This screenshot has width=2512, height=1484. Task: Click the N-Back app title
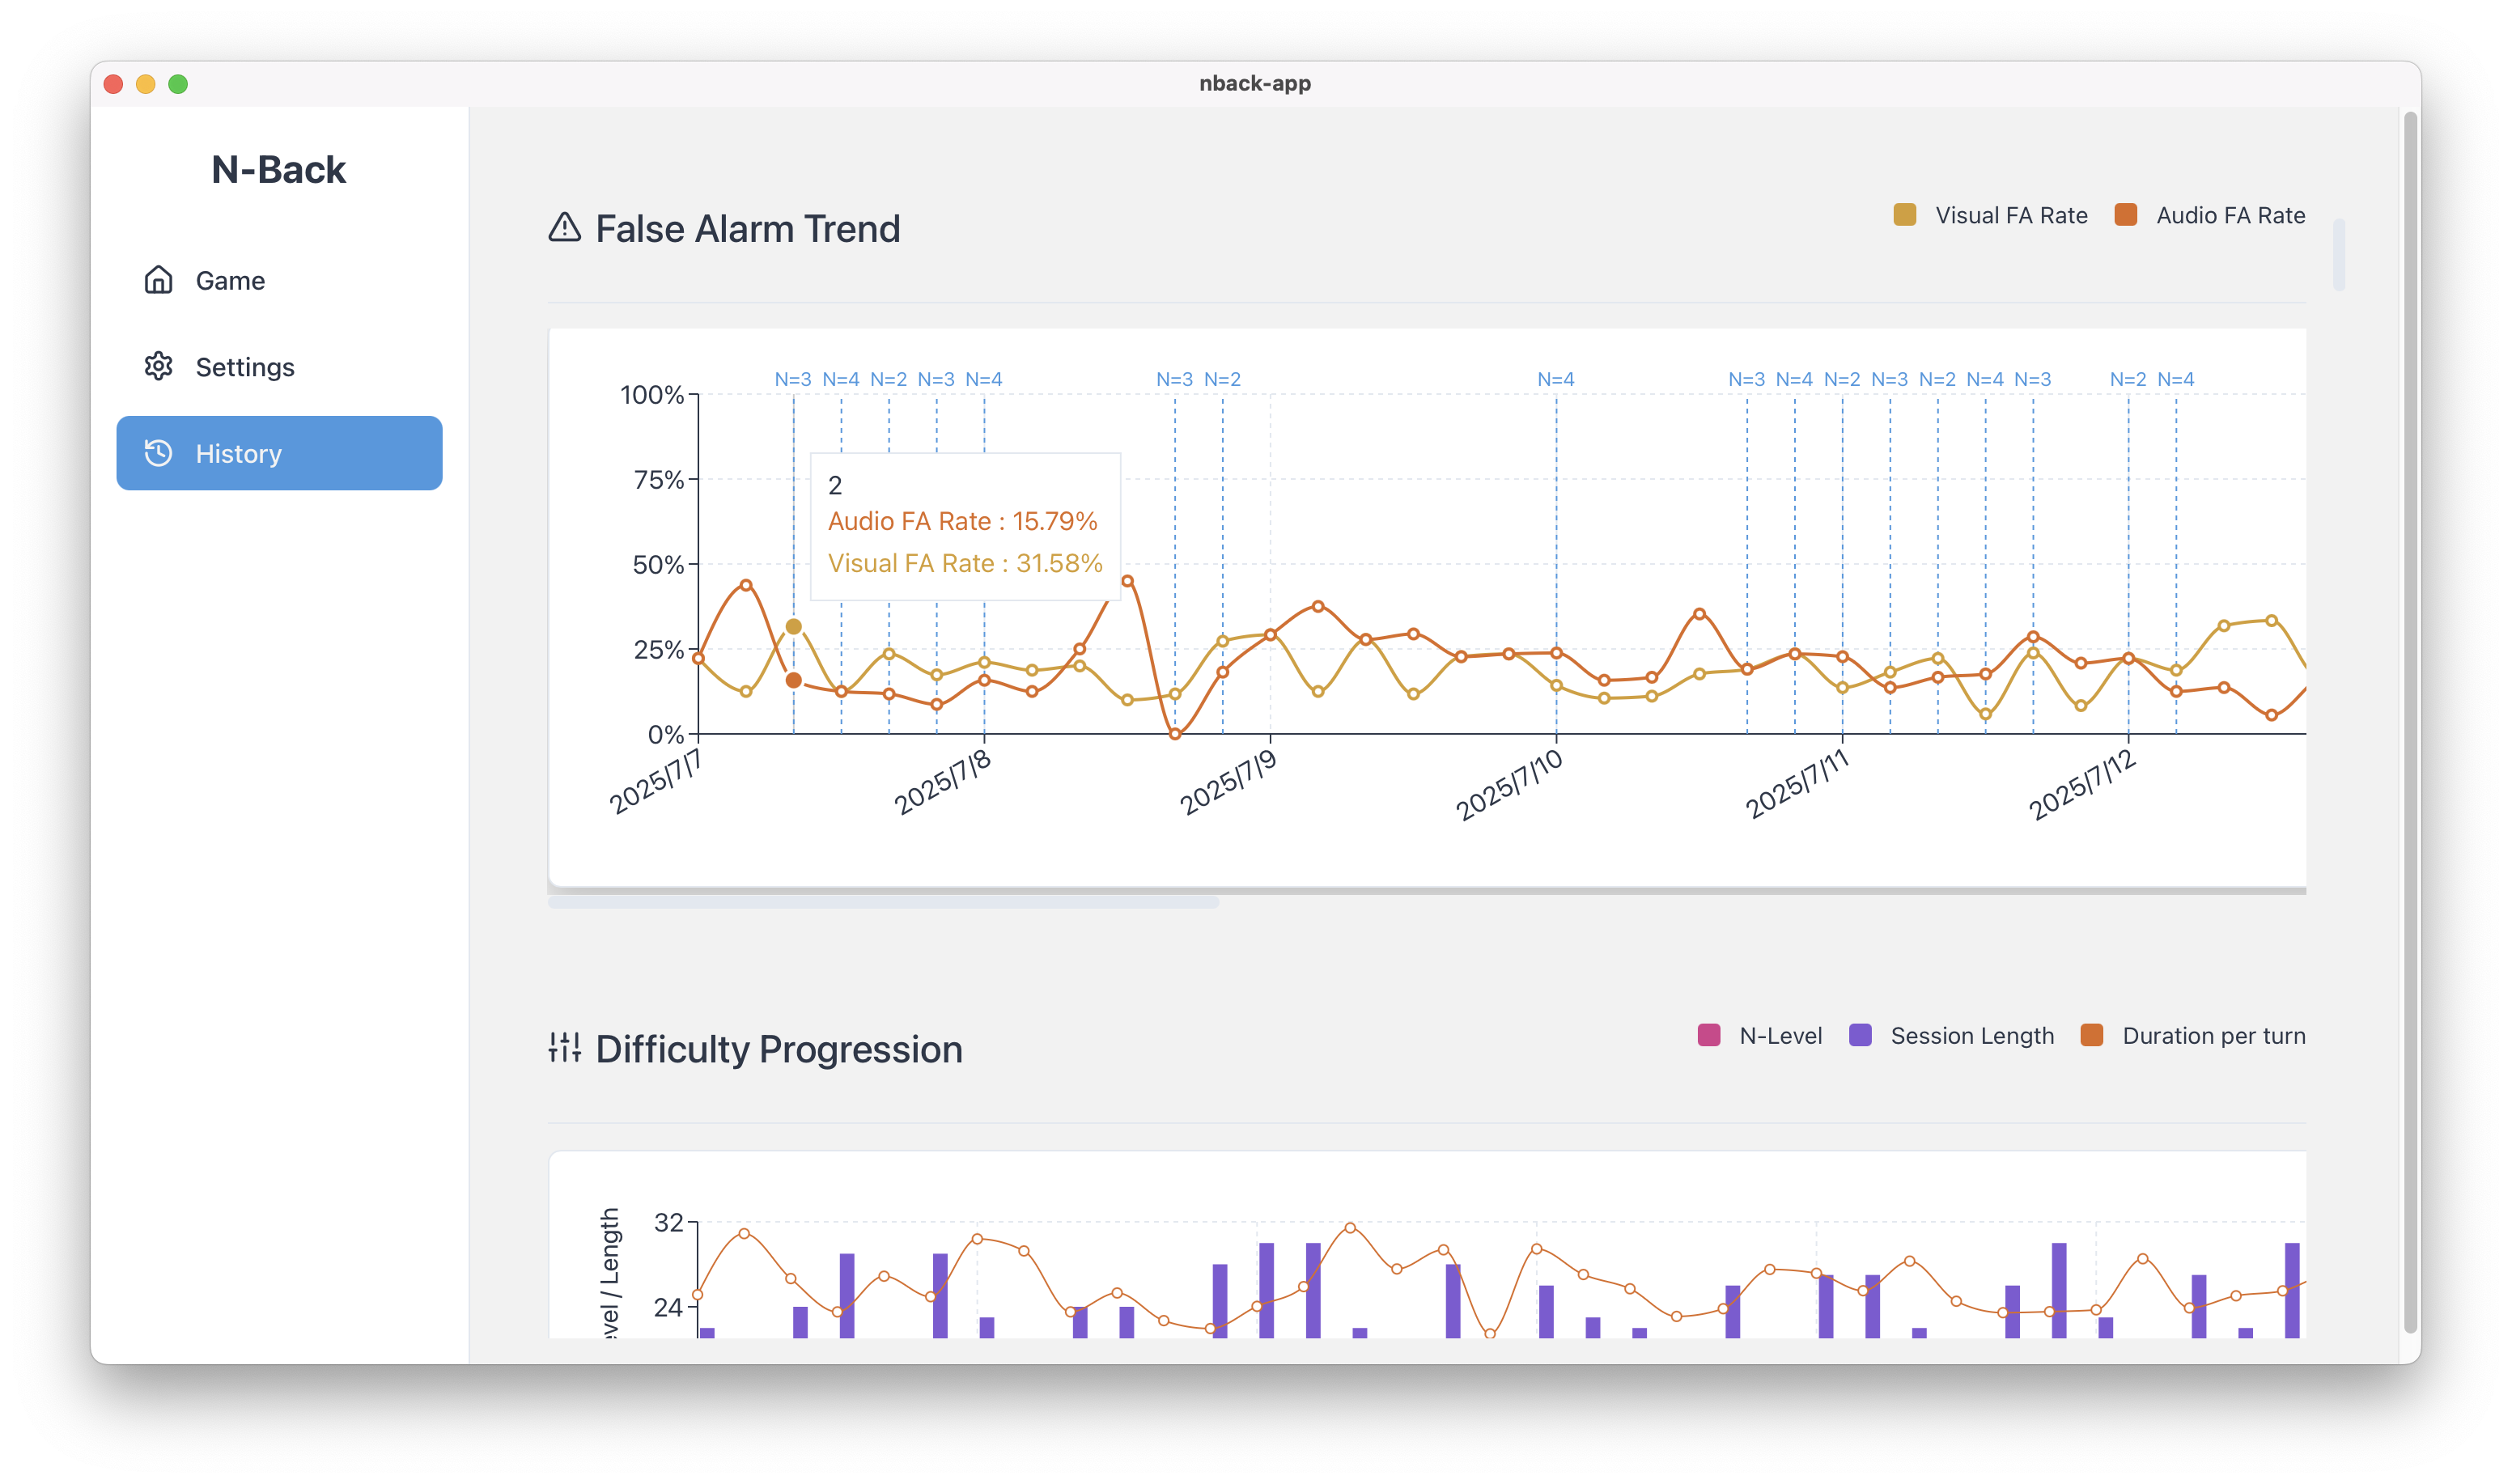point(278,169)
